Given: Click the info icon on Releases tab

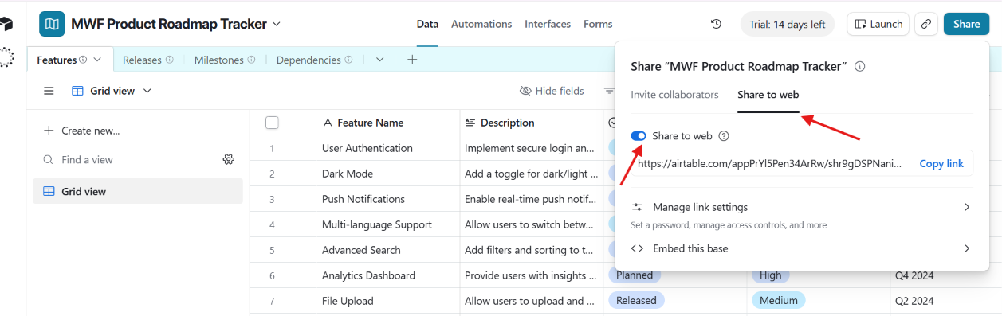Looking at the screenshot, I should click(x=170, y=60).
